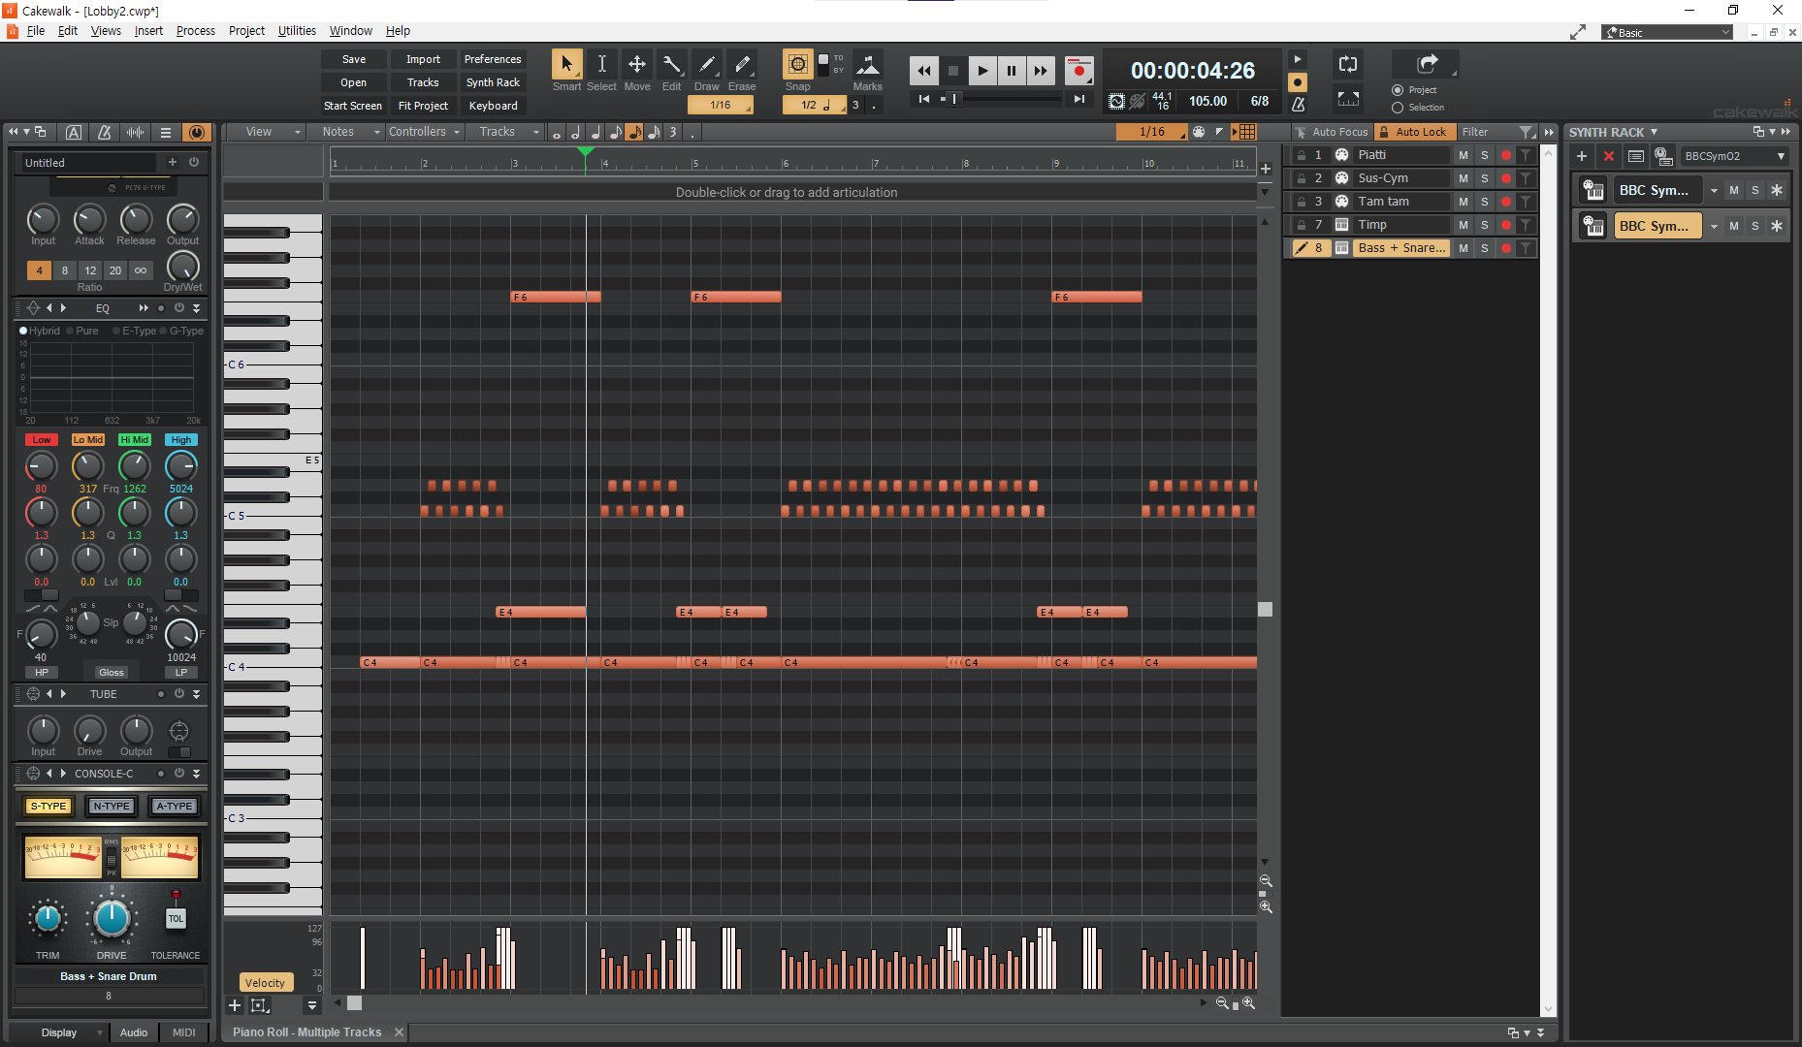Expand the Controllers dropdown
1802x1047 pixels.
(425, 132)
